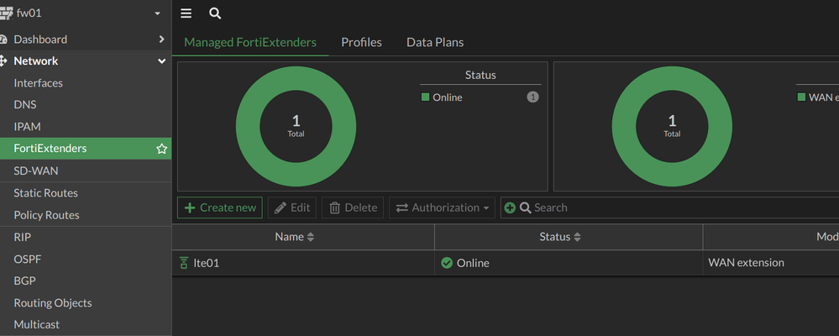
Task: Sort by Name column arrows
Action: (x=311, y=237)
